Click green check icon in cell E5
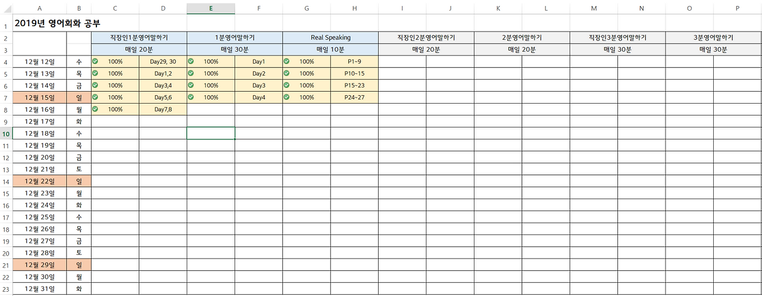 pos(190,73)
